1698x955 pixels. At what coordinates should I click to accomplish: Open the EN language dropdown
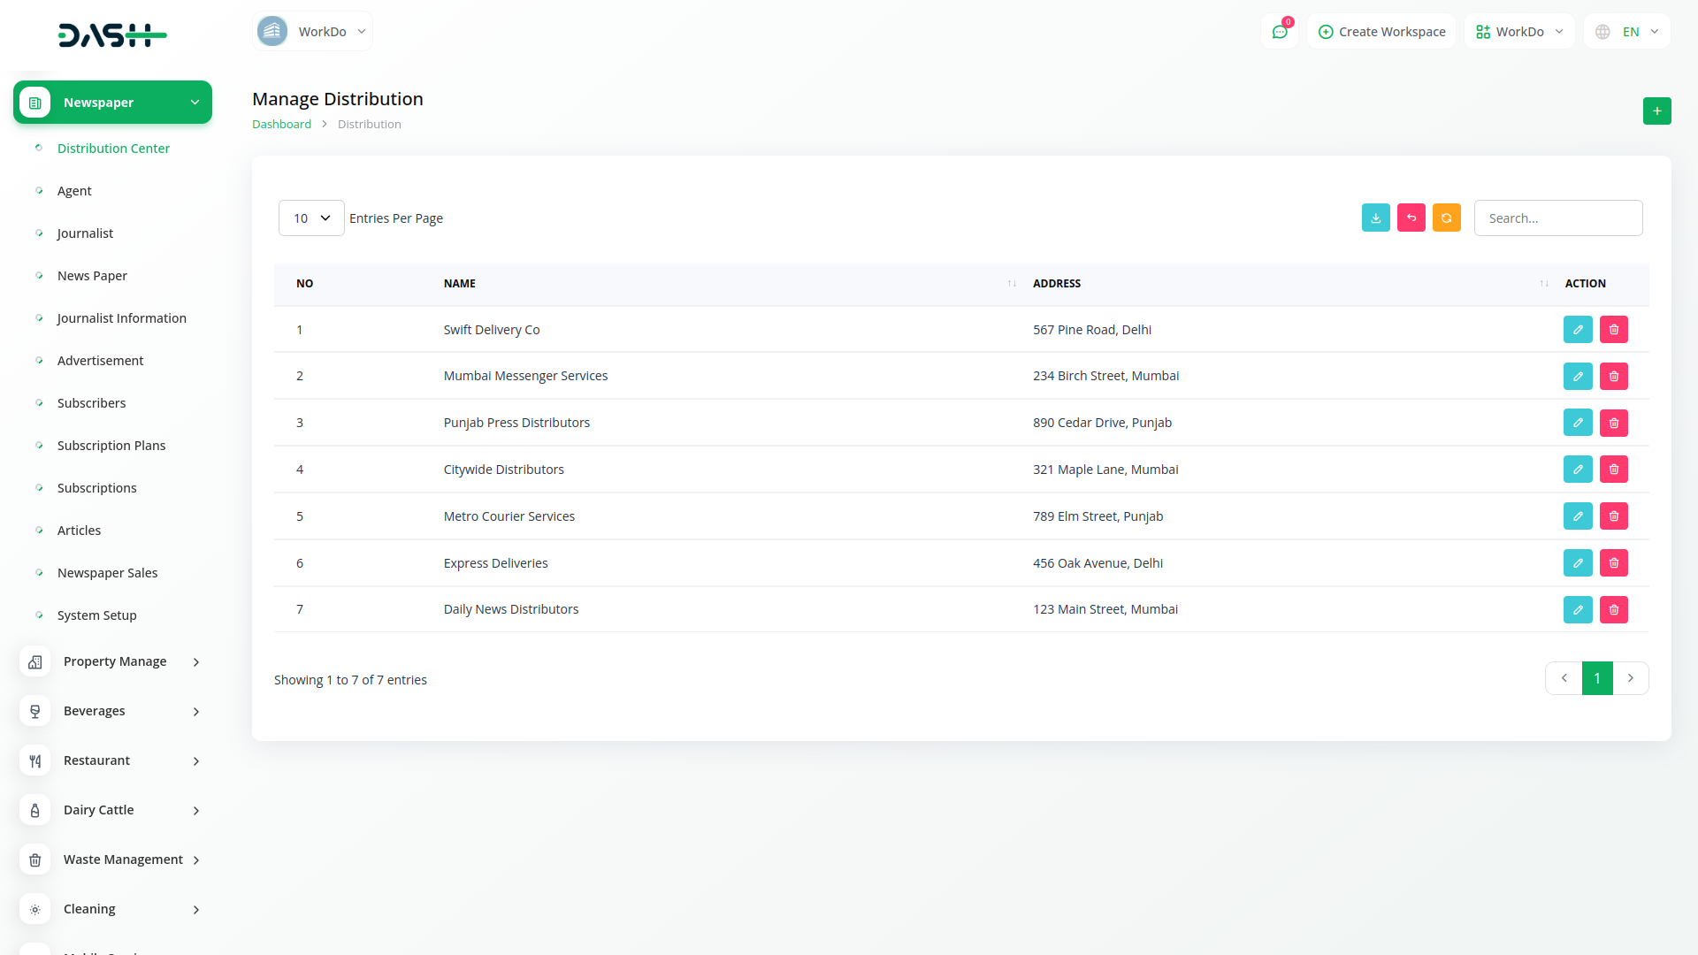point(1628,32)
